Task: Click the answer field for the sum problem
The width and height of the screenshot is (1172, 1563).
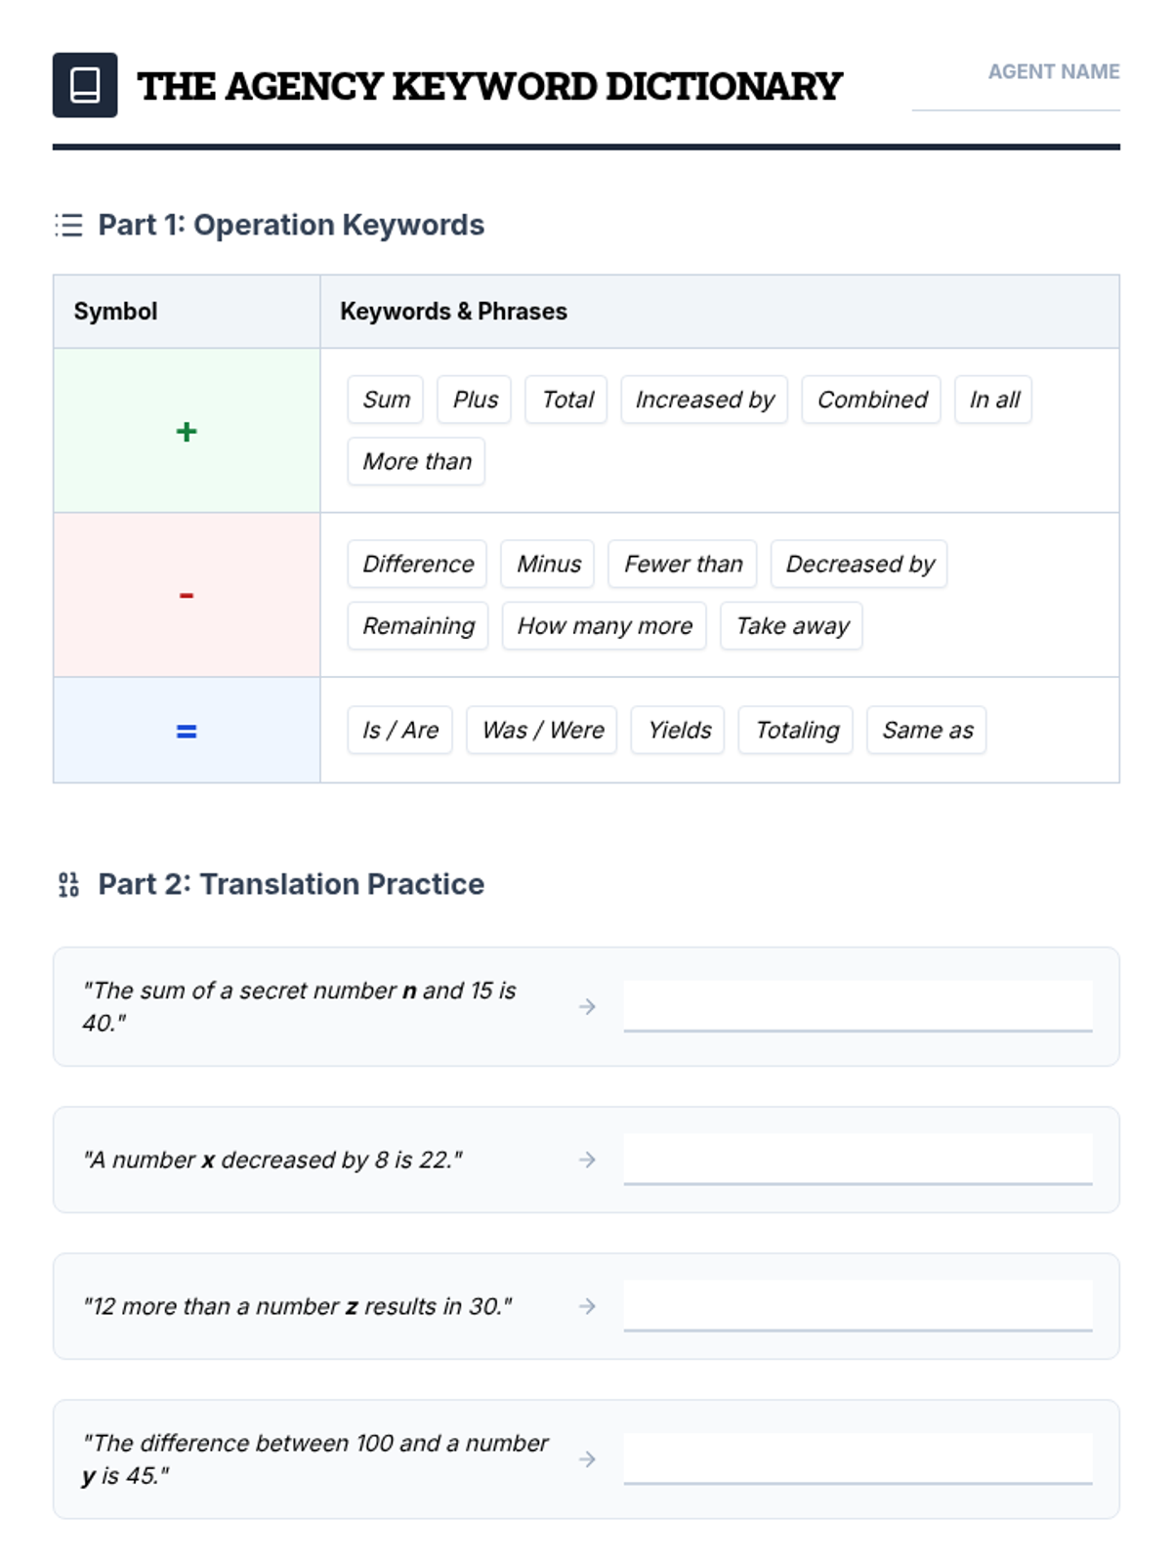Action: pyautogui.click(x=858, y=1006)
